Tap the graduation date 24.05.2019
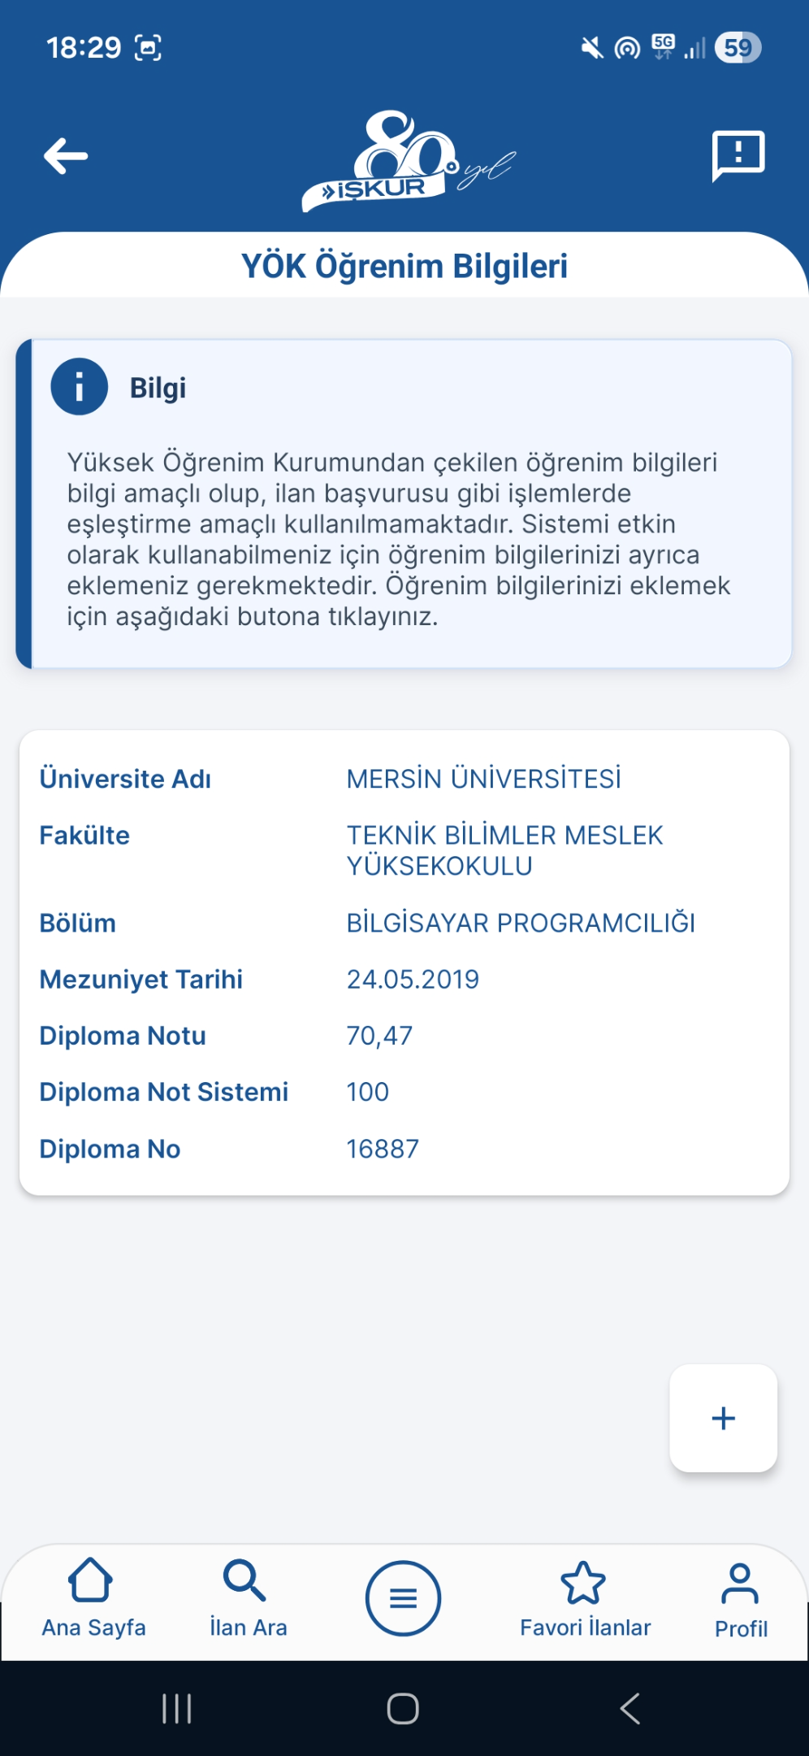809x1756 pixels. [x=413, y=980]
